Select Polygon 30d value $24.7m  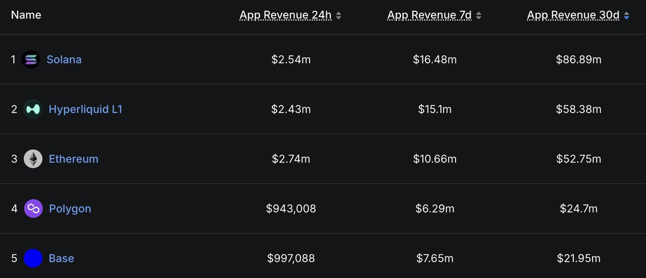point(578,209)
